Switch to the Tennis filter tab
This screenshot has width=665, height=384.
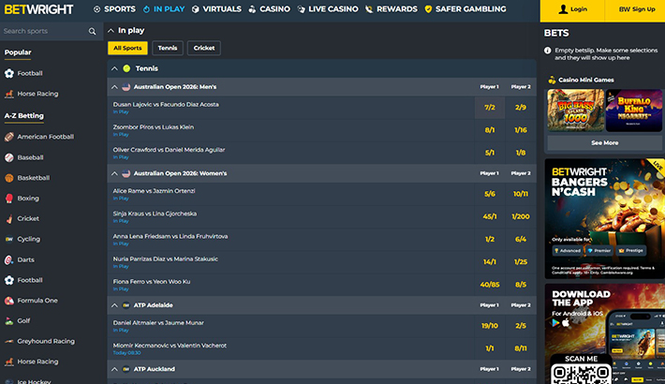click(x=169, y=48)
